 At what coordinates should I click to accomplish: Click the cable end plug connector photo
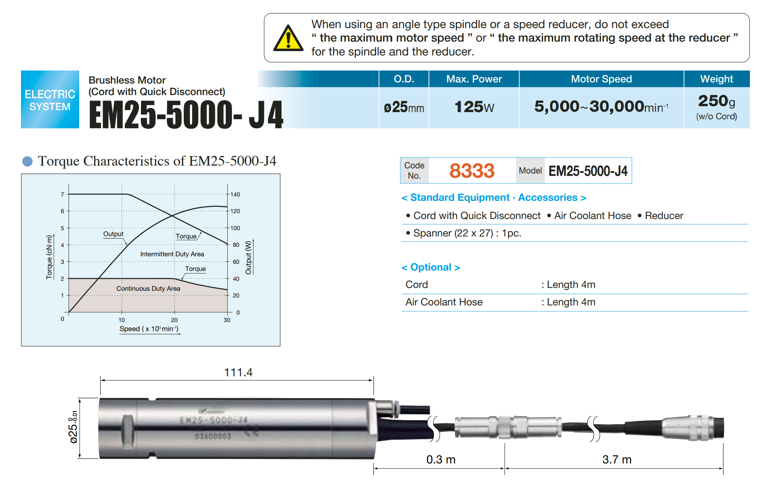click(693, 428)
